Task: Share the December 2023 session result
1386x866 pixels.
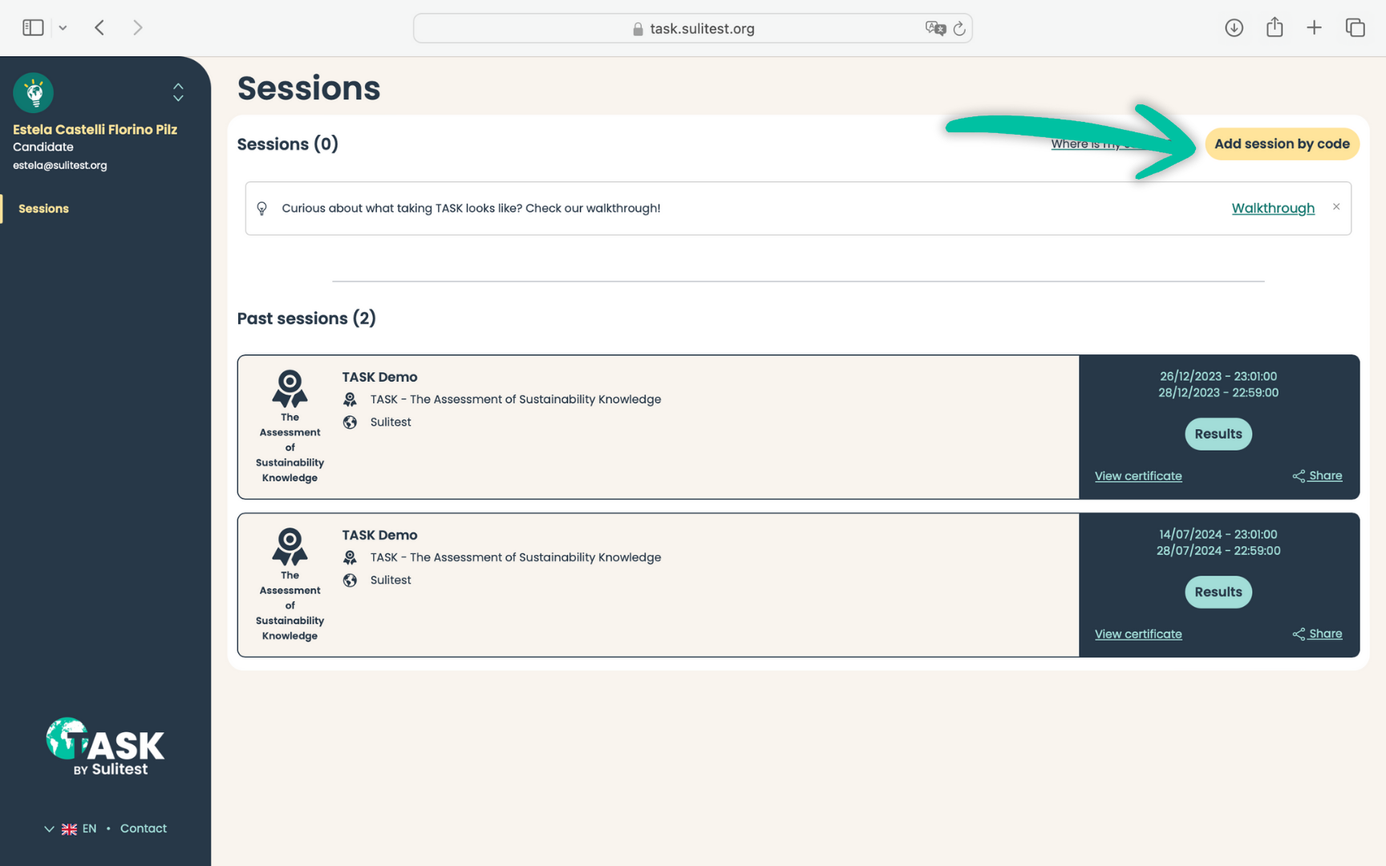Action: point(1317,476)
